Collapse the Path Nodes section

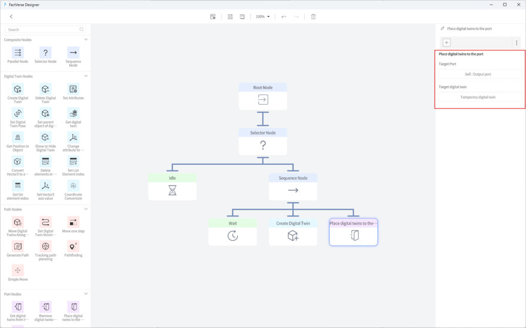point(86,209)
